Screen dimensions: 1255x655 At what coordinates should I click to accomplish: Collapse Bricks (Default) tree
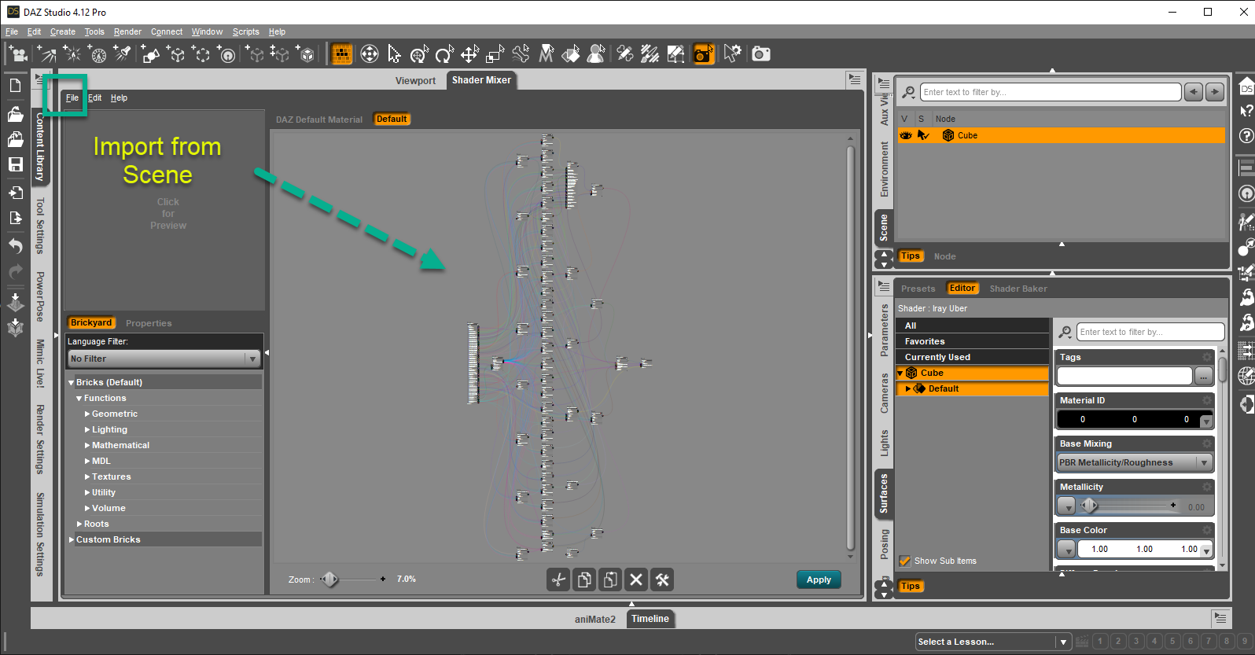(x=71, y=382)
